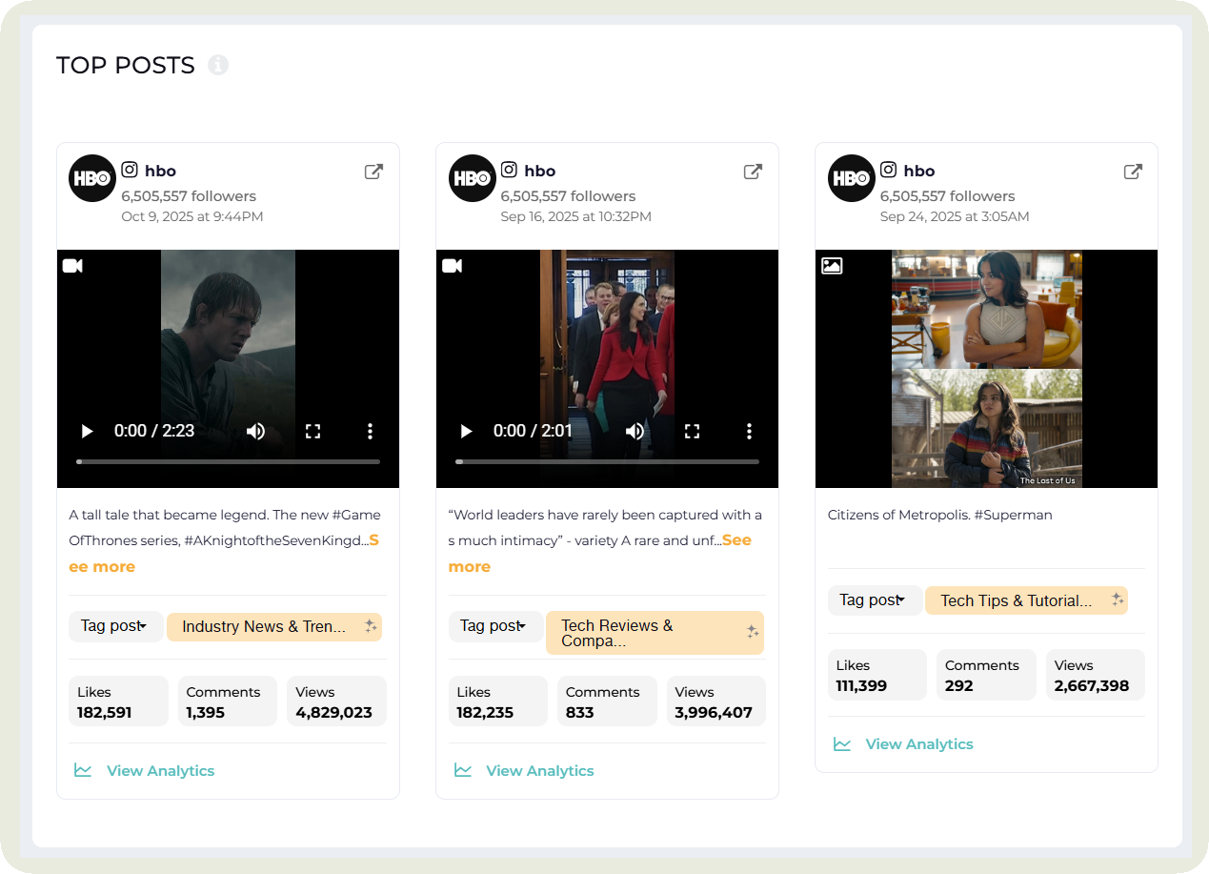
Task: Open the Oct 9 post in external link
Action: click(x=373, y=172)
